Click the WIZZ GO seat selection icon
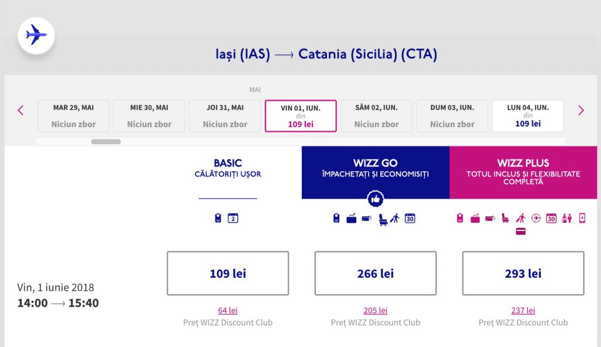The image size is (601, 347). pos(383,219)
